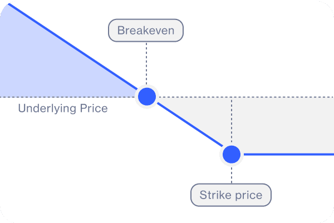Click dotted axis line at far right edge

point(328,97)
